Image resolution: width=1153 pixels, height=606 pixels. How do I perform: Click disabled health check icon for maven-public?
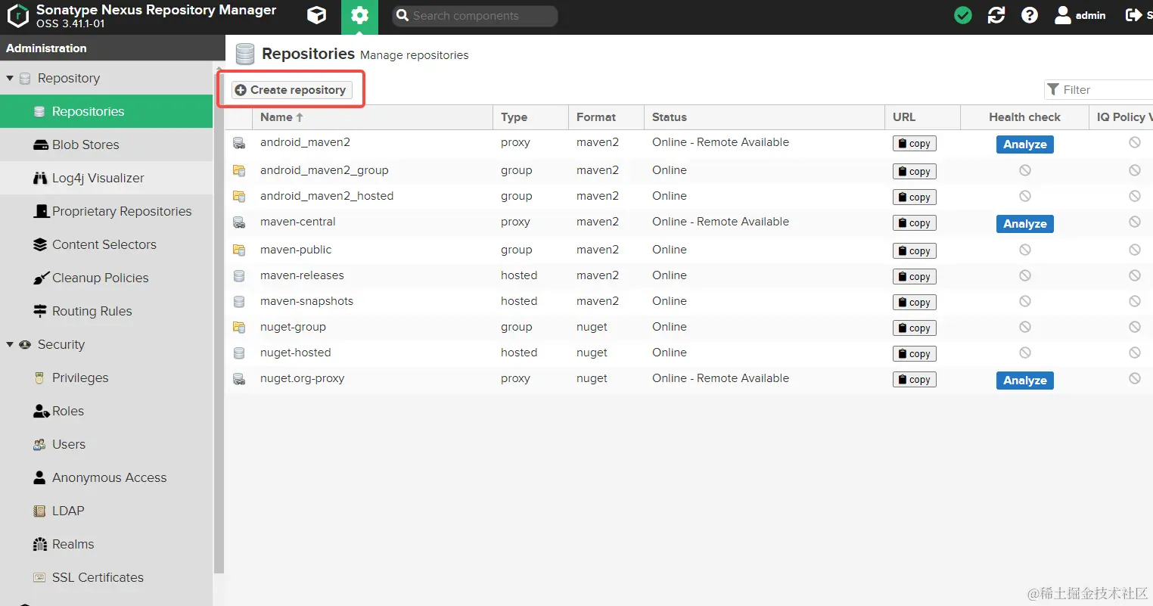(x=1025, y=250)
